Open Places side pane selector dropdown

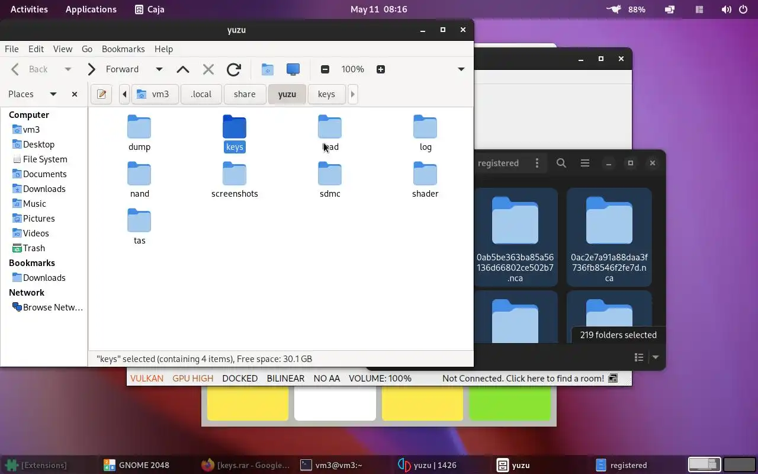[53, 94]
